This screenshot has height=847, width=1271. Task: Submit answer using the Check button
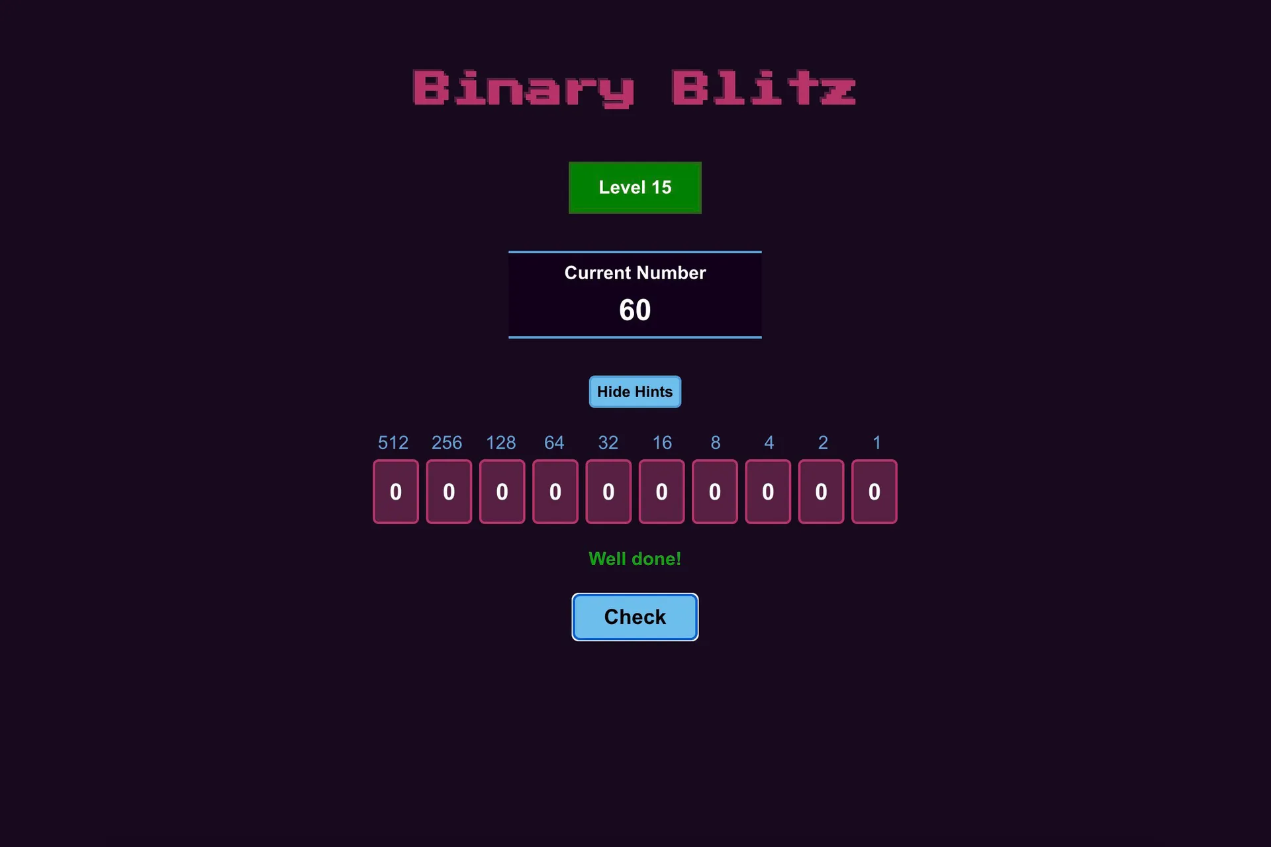tap(635, 616)
